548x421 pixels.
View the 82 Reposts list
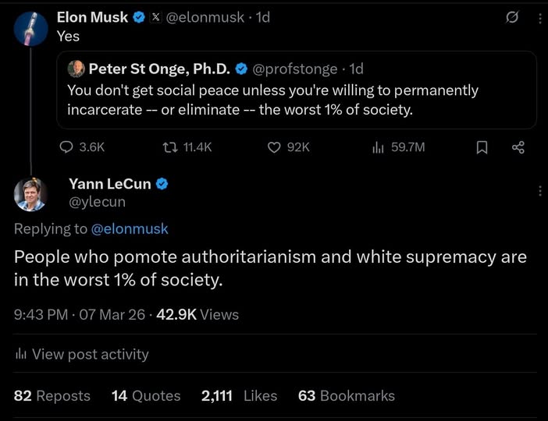pos(52,396)
